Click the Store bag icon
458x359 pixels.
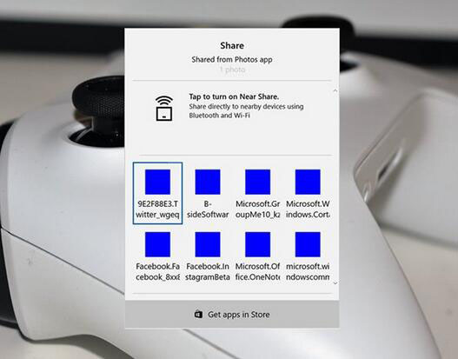[x=199, y=315]
